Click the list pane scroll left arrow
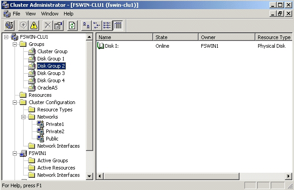 [x=100, y=176]
